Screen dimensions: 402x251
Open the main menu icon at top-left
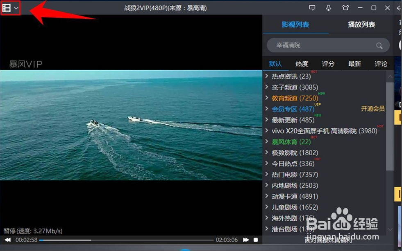click(x=7, y=8)
